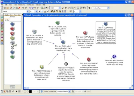Select the Output stencil icon
The image size is (134, 96).
pyautogui.click(x=12, y=33)
